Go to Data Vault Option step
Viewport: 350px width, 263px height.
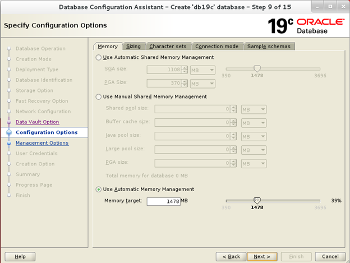coord(37,122)
